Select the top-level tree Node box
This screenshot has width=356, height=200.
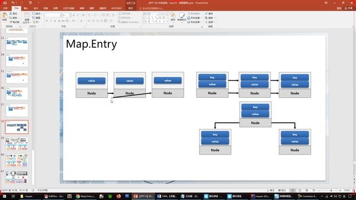(255, 123)
